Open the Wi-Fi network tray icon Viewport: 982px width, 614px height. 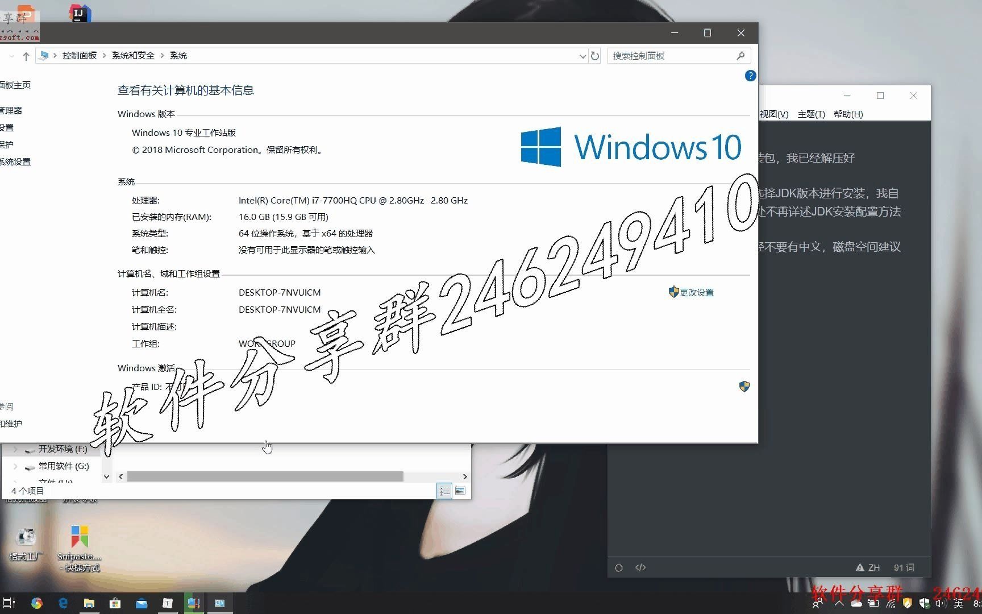891,604
